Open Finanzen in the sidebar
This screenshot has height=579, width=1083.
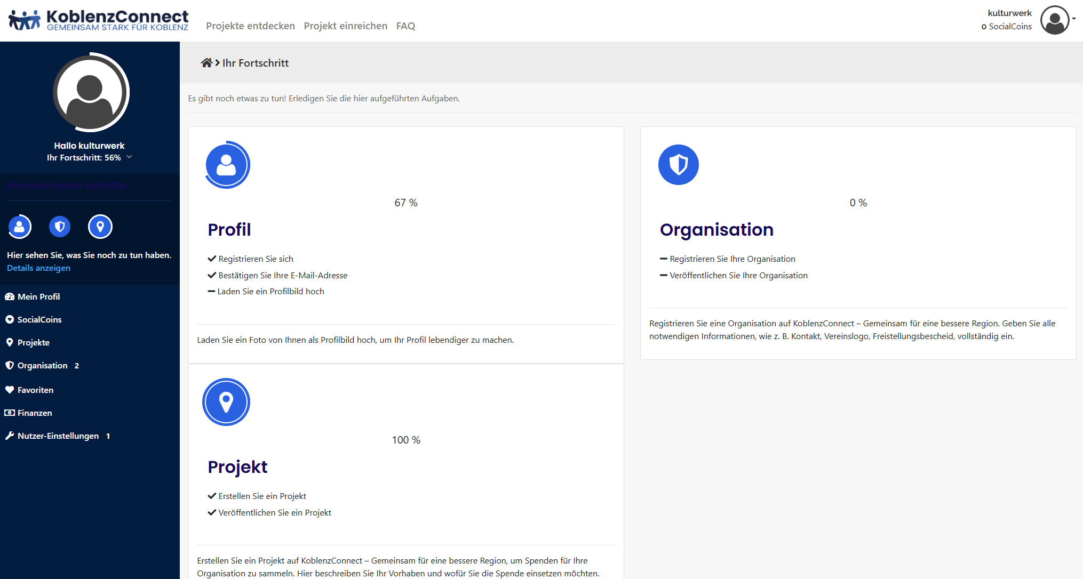pos(35,413)
